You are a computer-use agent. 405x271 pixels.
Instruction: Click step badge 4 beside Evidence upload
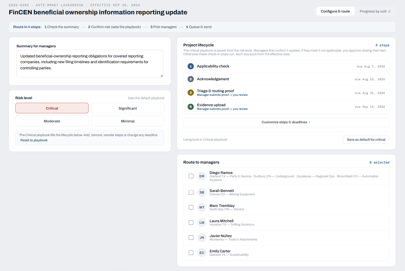point(191,107)
